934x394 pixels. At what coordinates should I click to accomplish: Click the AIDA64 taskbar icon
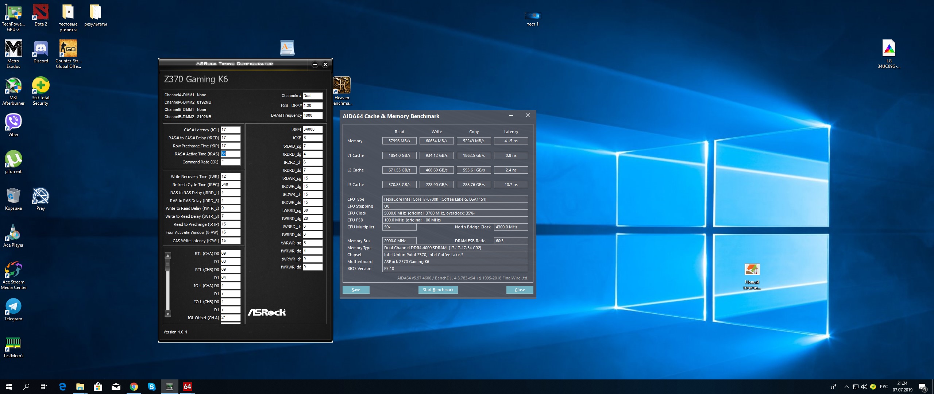tap(187, 387)
